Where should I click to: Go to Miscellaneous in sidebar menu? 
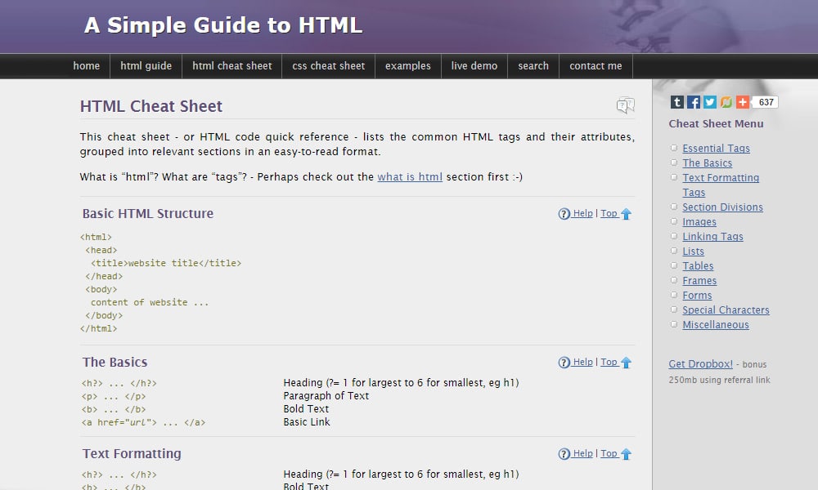716,325
